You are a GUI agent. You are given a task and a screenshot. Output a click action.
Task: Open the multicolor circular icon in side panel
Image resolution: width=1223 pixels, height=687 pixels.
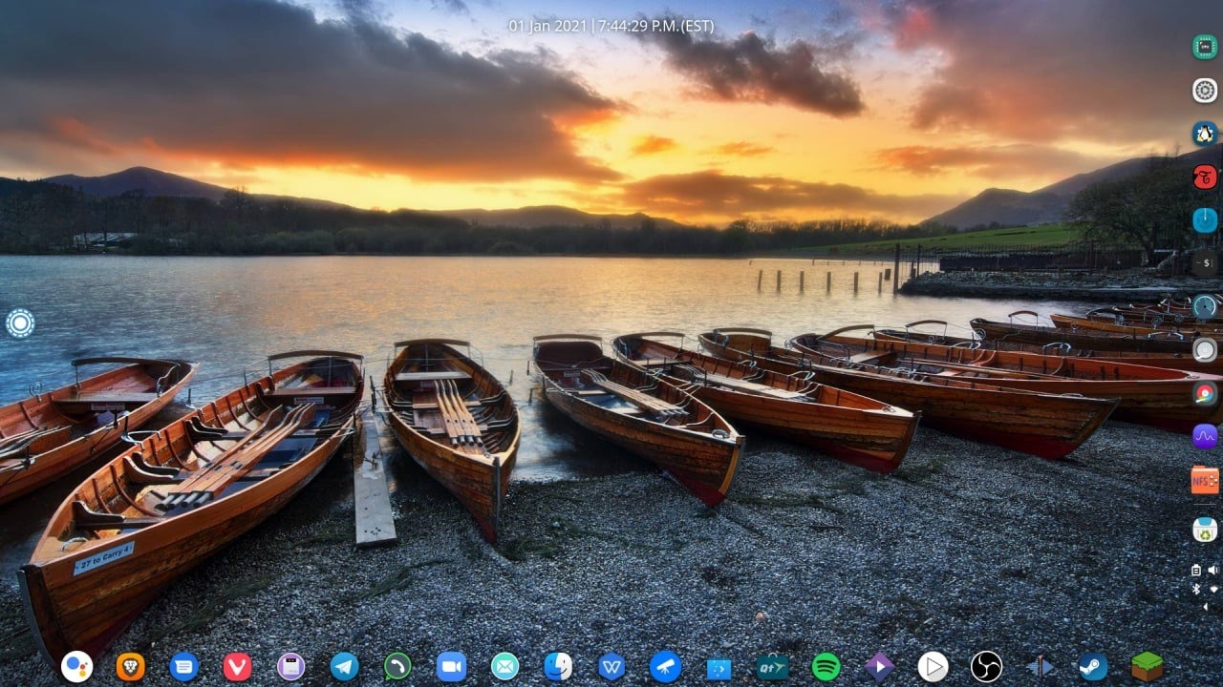[1205, 393]
